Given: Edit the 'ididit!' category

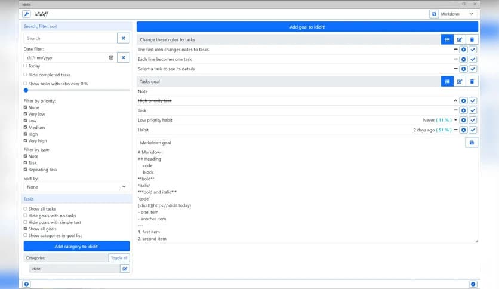Looking at the screenshot, I should pyautogui.click(x=125, y=269).
